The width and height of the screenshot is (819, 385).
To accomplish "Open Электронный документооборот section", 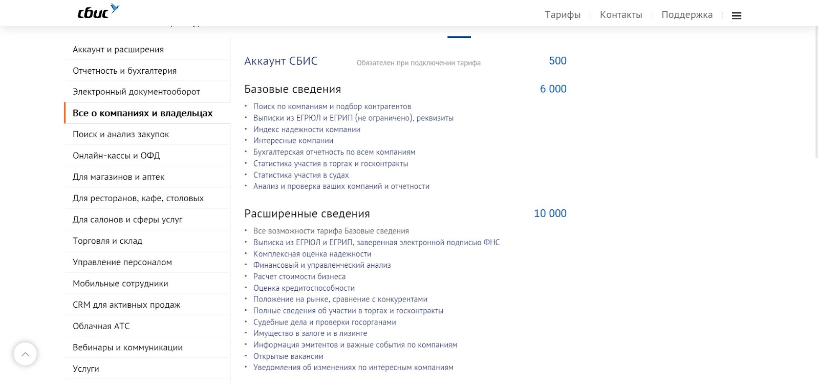I will click(x=147, y=92).
